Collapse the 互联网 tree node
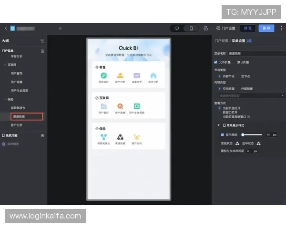This screenshot has width=286, height=228. (4, 65)
